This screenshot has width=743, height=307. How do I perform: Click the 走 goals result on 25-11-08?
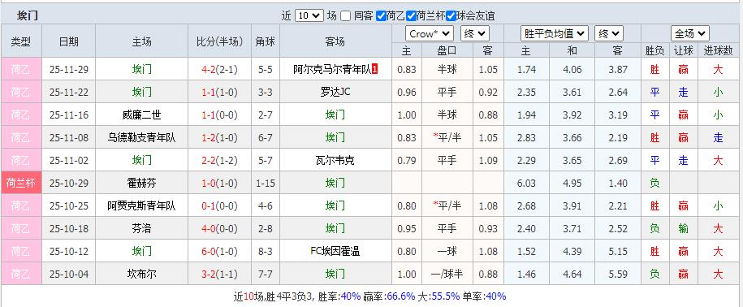tap(719, 138)
